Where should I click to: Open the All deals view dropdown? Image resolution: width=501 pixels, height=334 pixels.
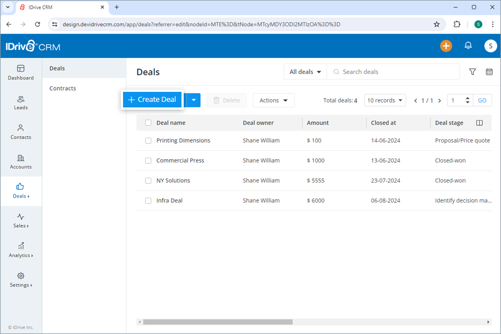coord(304,71)
